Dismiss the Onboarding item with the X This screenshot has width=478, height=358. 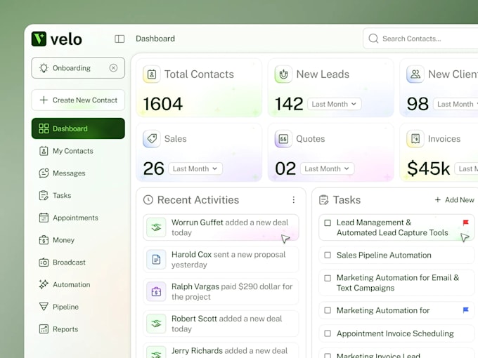[113, 68]
